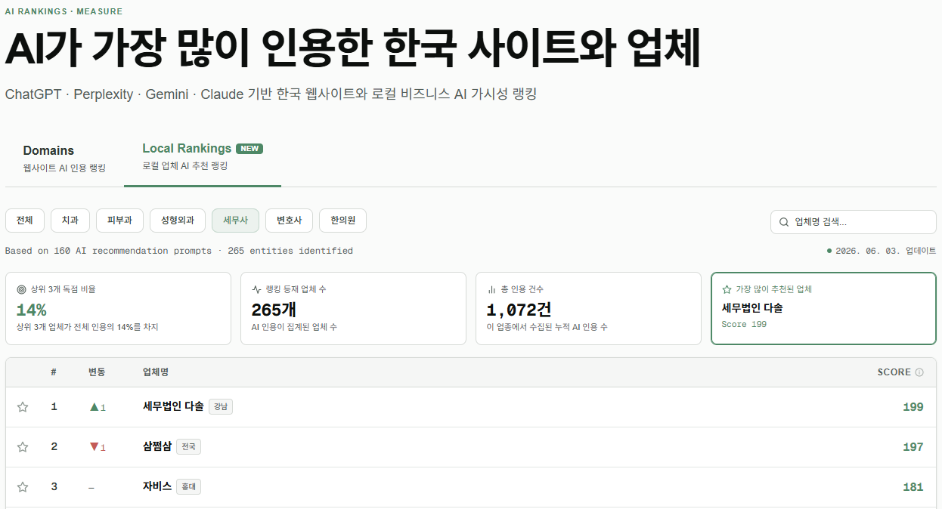Click the 홍대 region tag
942x509 pixels.
tap(188, 487)
